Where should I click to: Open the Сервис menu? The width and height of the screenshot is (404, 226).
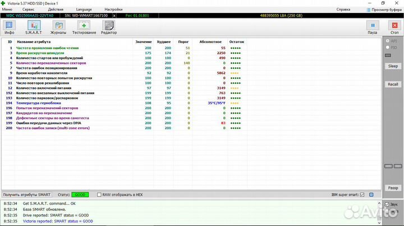click(29, 10)
